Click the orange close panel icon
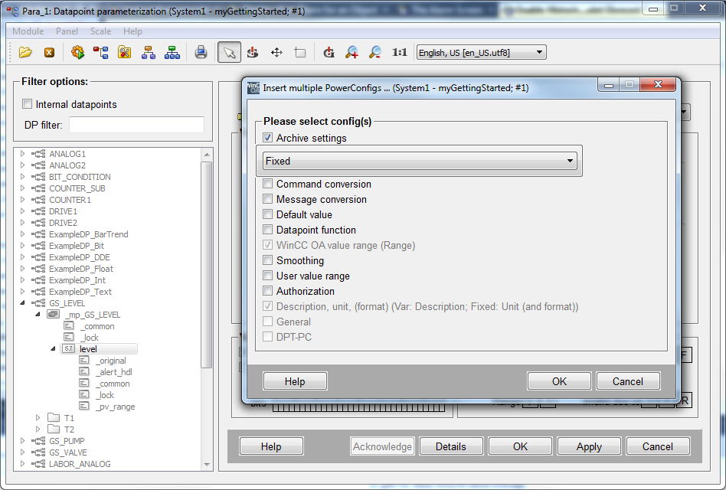 (49, 52)
